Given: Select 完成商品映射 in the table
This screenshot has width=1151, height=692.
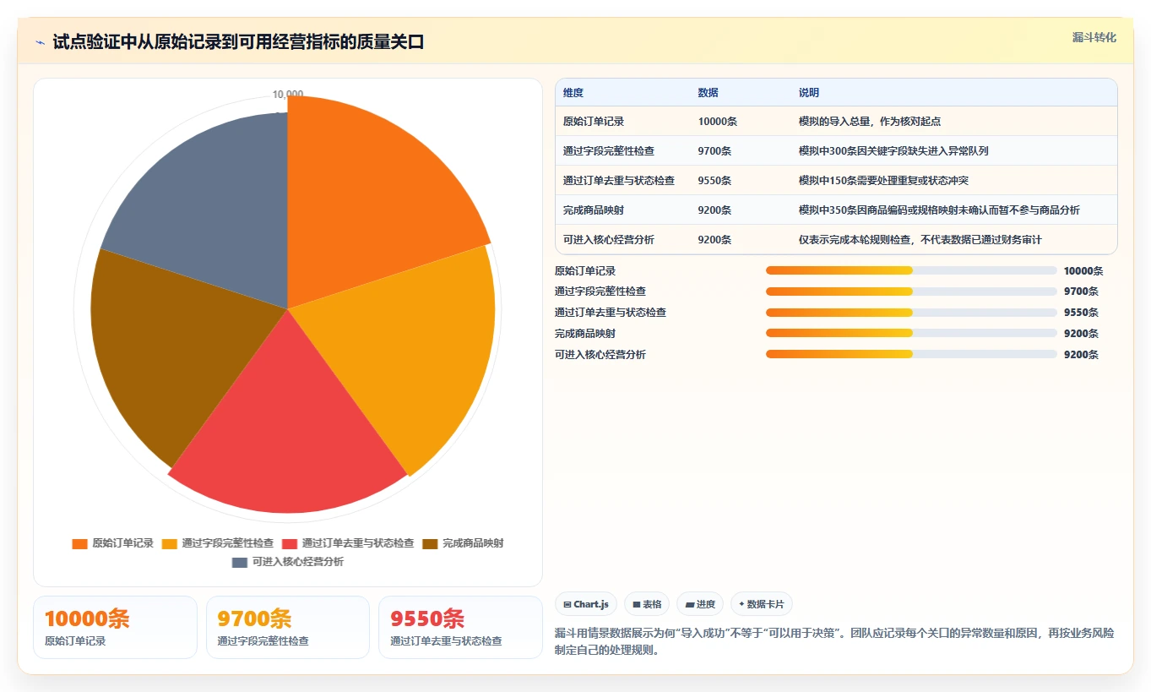Looking at the screenshot, I should [594, 210].
